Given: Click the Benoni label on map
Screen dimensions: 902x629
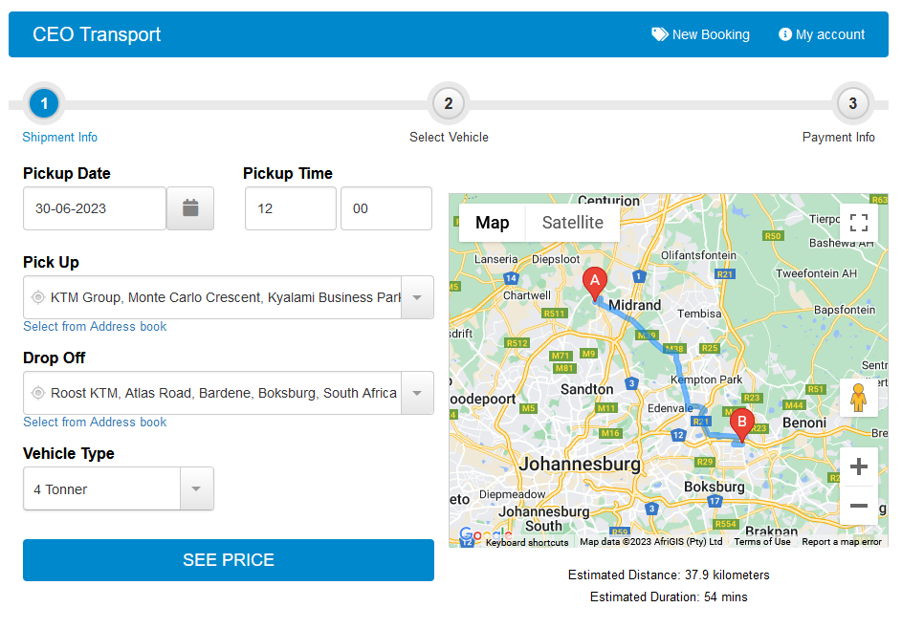Looking at the screenshot, I should (x=804, y=423).
